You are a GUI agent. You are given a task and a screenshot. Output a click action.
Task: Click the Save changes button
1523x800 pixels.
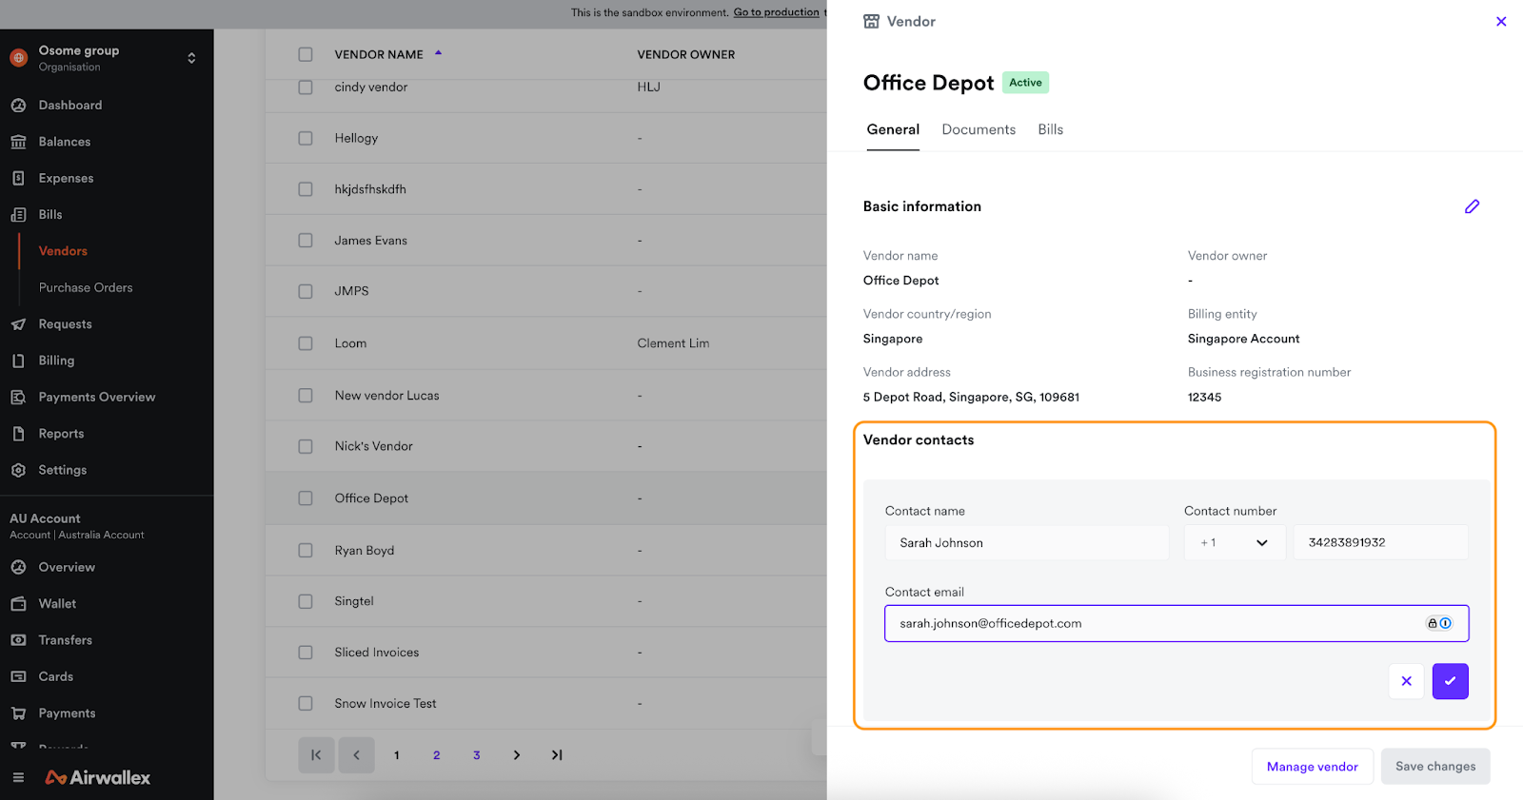coord(1435,767)
